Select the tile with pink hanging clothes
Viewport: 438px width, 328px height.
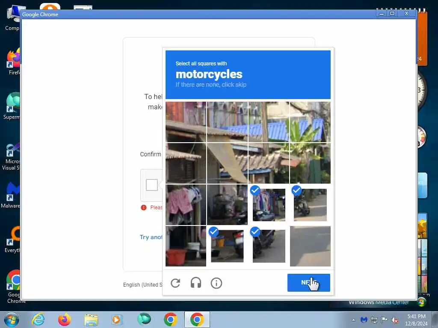pos(186,205)
